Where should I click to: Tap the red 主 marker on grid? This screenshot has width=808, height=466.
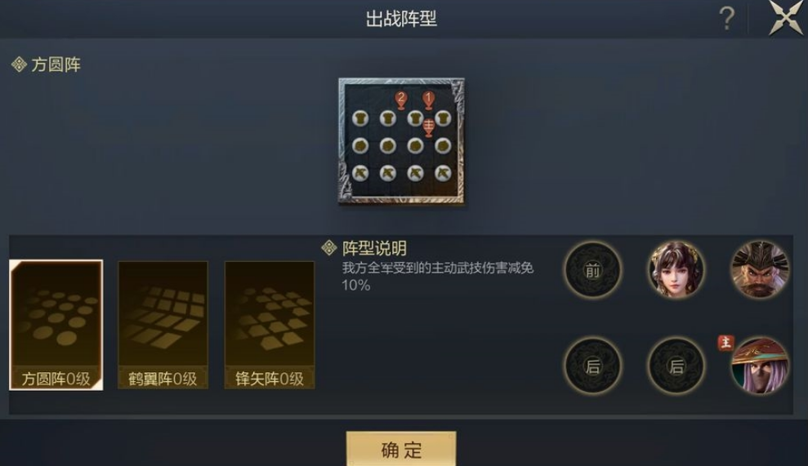pos(429,127)
